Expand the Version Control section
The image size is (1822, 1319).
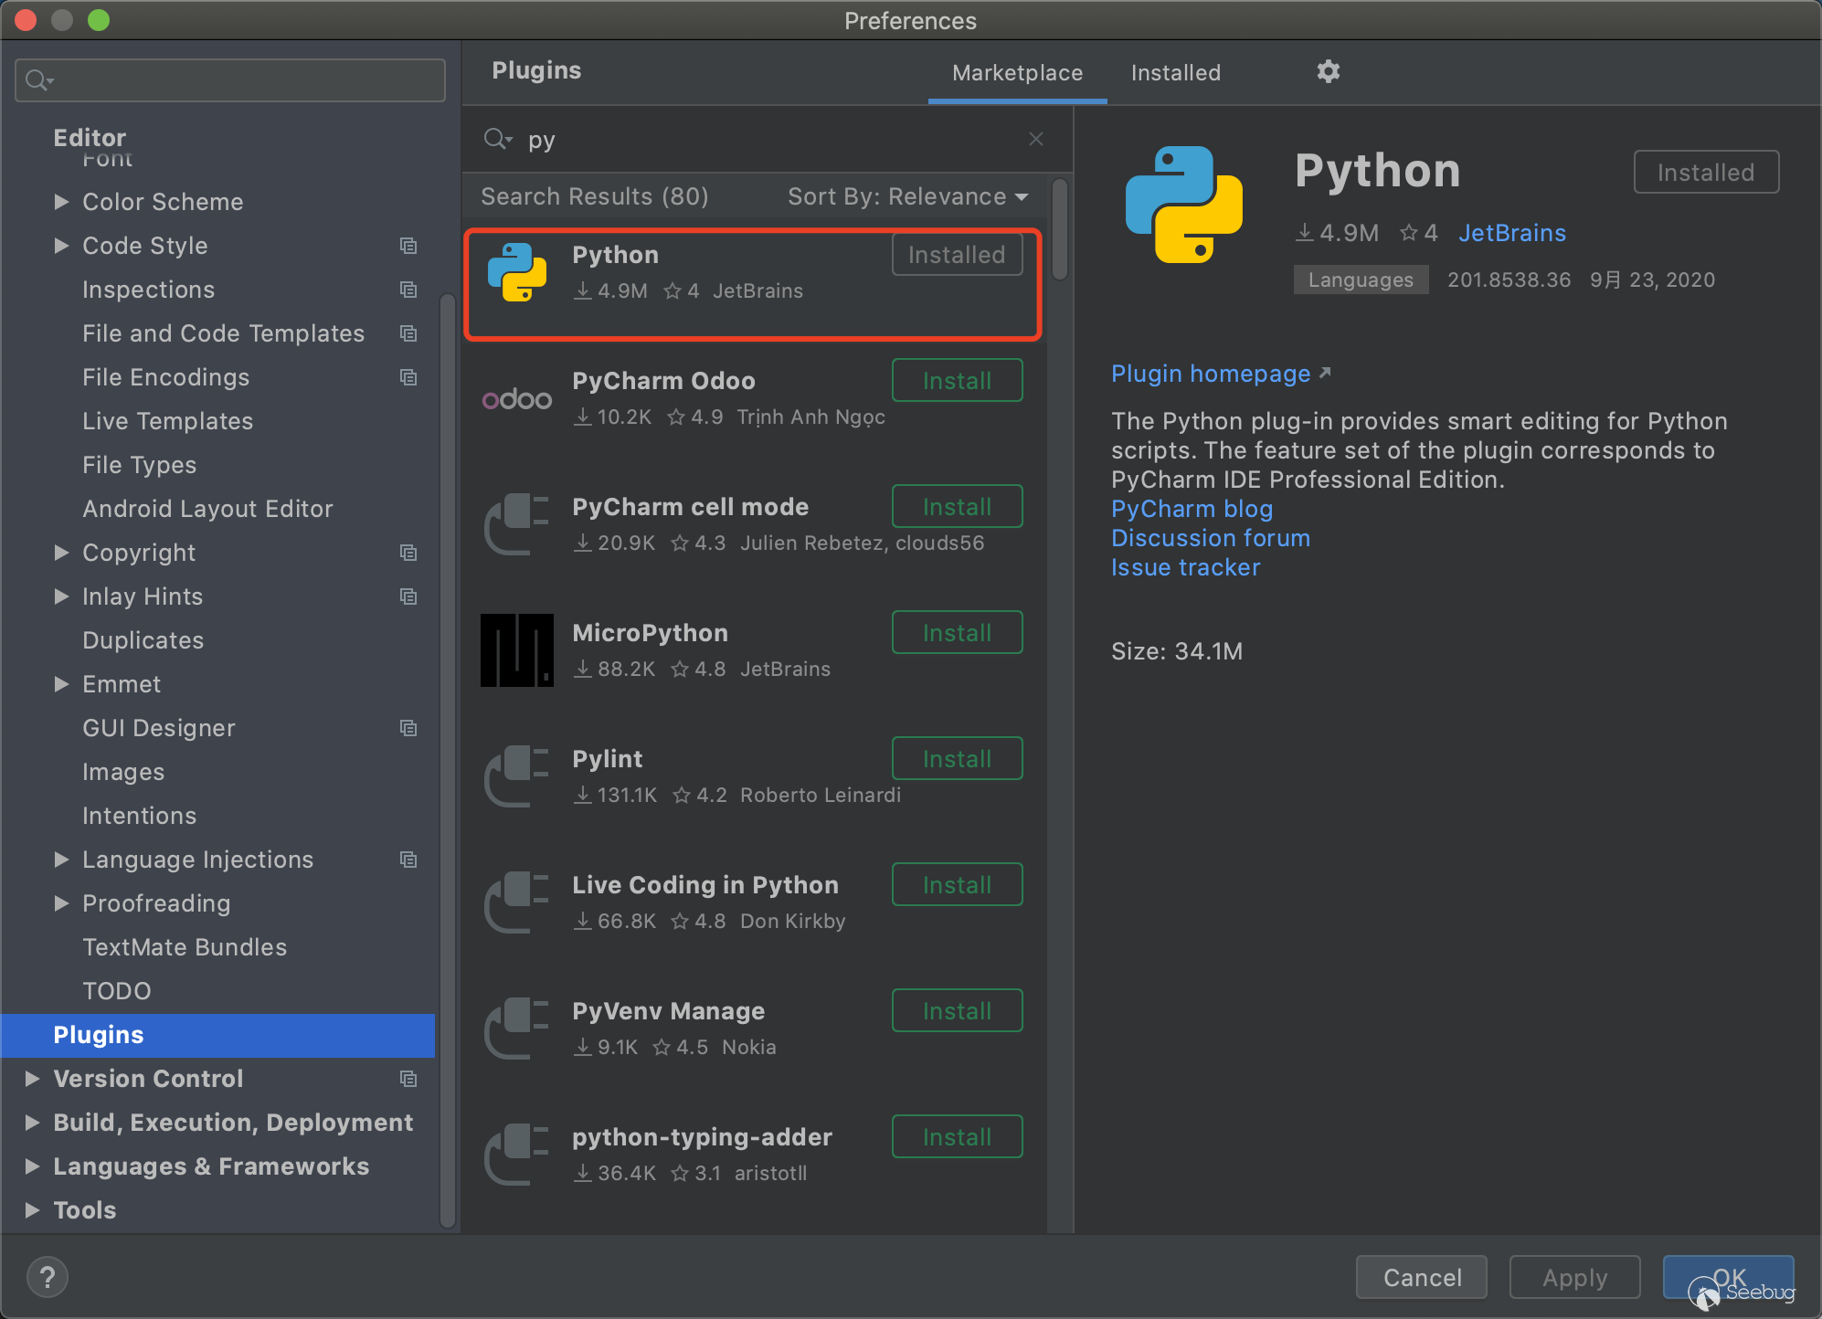32,1079
